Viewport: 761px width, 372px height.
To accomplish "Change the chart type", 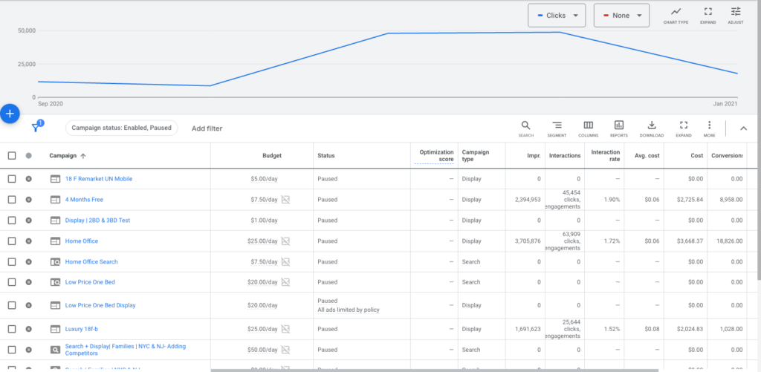I will (676, 15).
